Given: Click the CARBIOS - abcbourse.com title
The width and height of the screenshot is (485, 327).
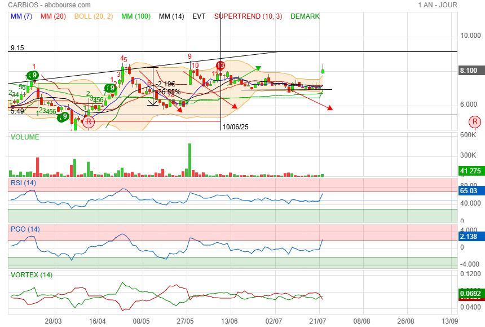Looking at the screenshot, I should tap(49, 5).
